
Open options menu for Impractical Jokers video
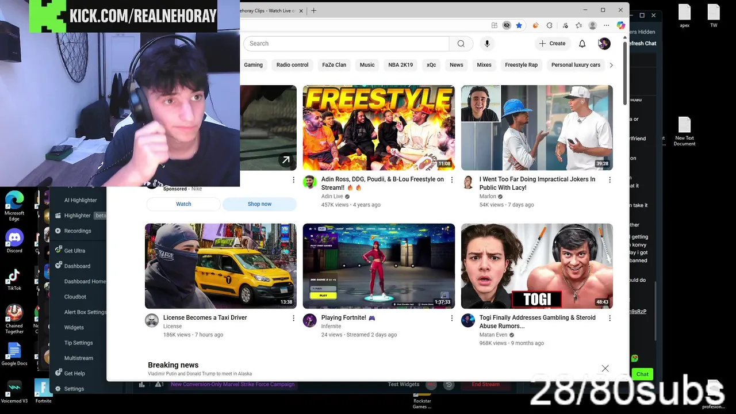coord(609,180)
